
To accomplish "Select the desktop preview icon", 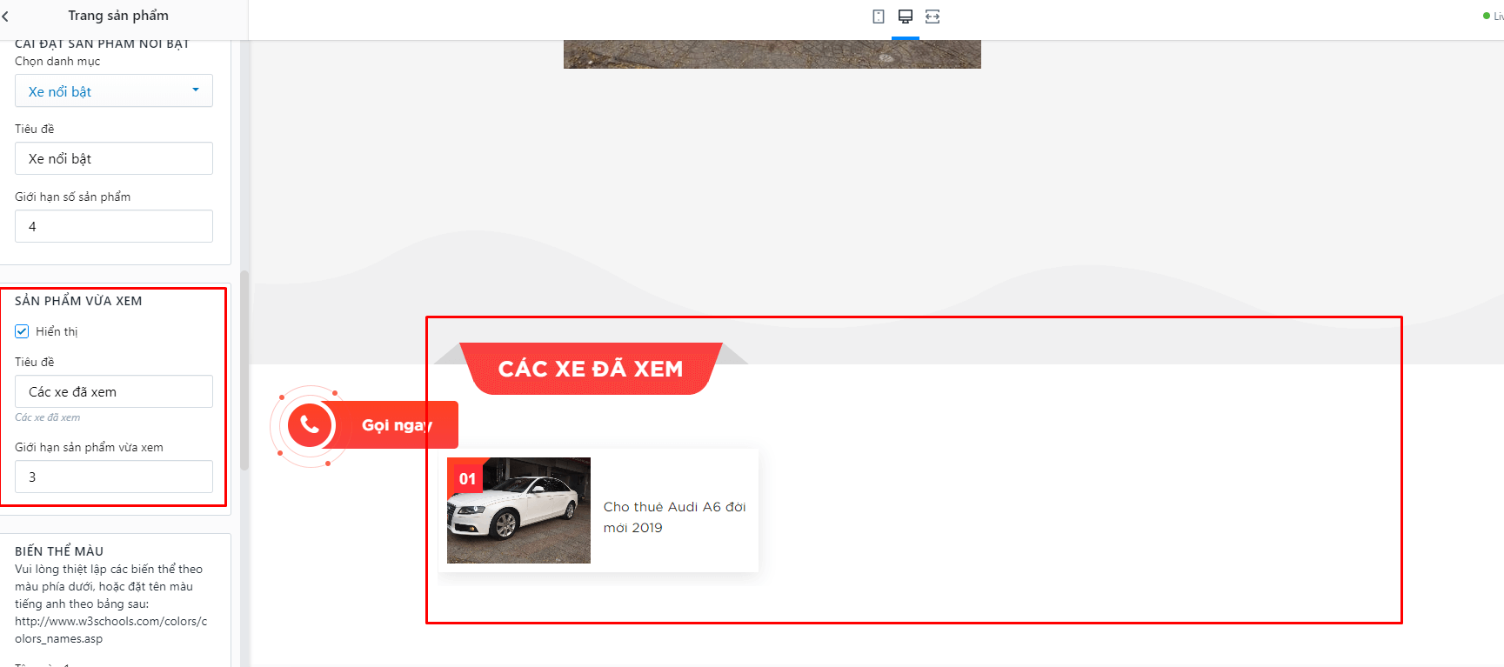I will 906,17.
